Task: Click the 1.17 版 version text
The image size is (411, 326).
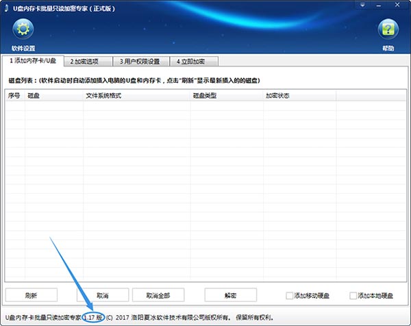Action: [93, 318]
